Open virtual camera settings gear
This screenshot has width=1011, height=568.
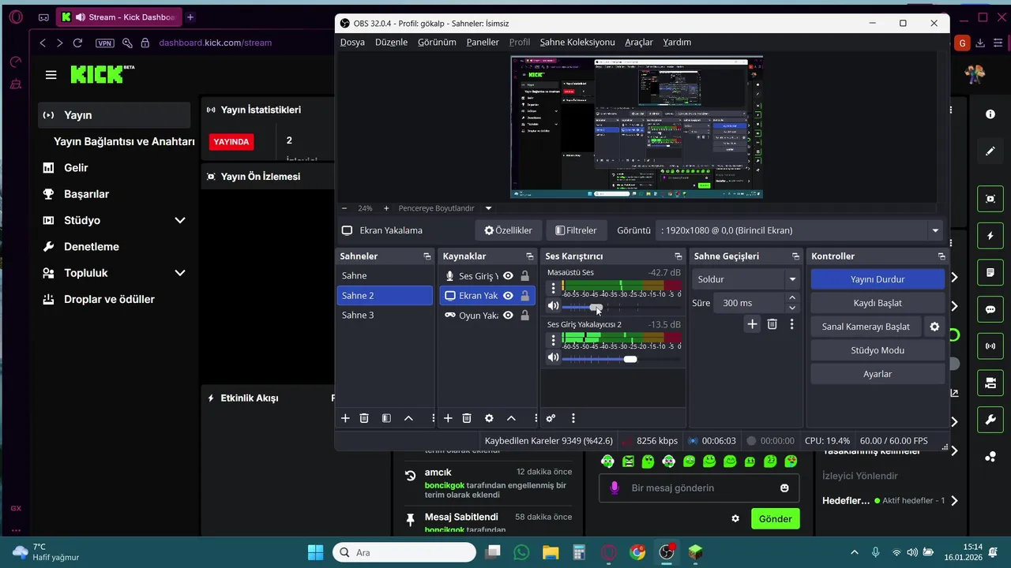tap(934, 327)
